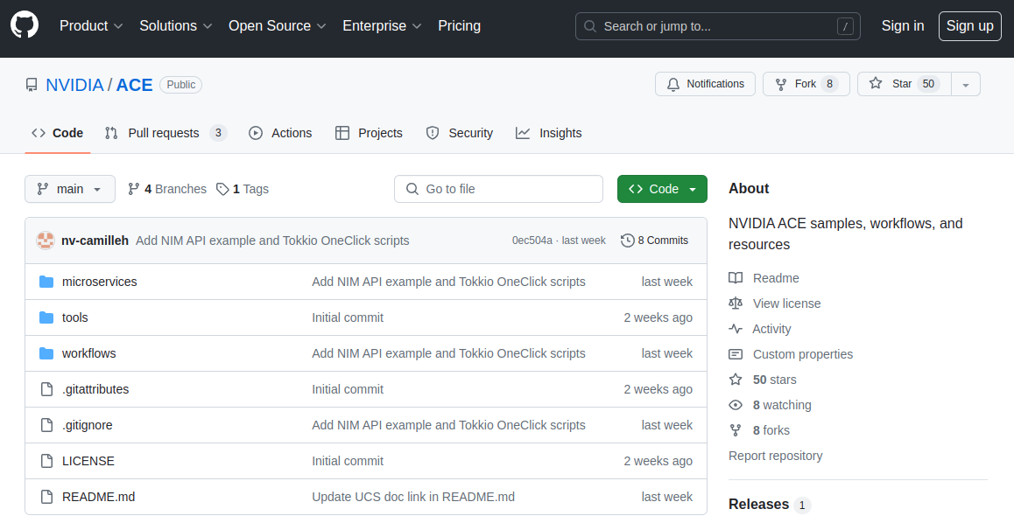Click the history clock icon by 8 Commits

pyautogui.click(x=627, y=241)
